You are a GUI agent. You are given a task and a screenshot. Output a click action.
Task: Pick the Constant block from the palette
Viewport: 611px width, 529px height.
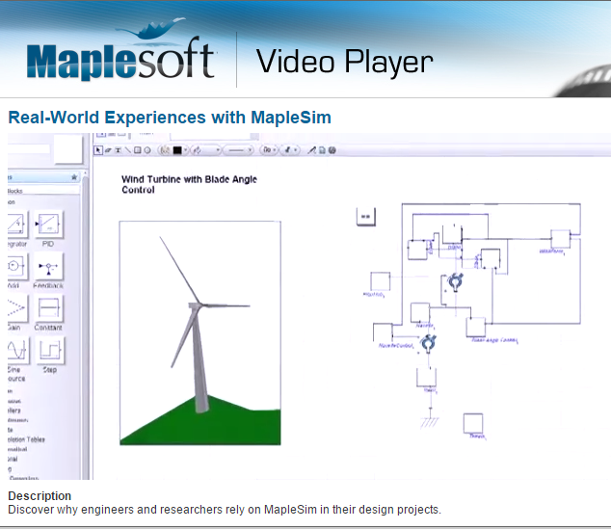48,308
